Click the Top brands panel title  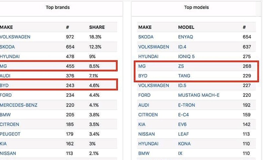tap(58, 7)
